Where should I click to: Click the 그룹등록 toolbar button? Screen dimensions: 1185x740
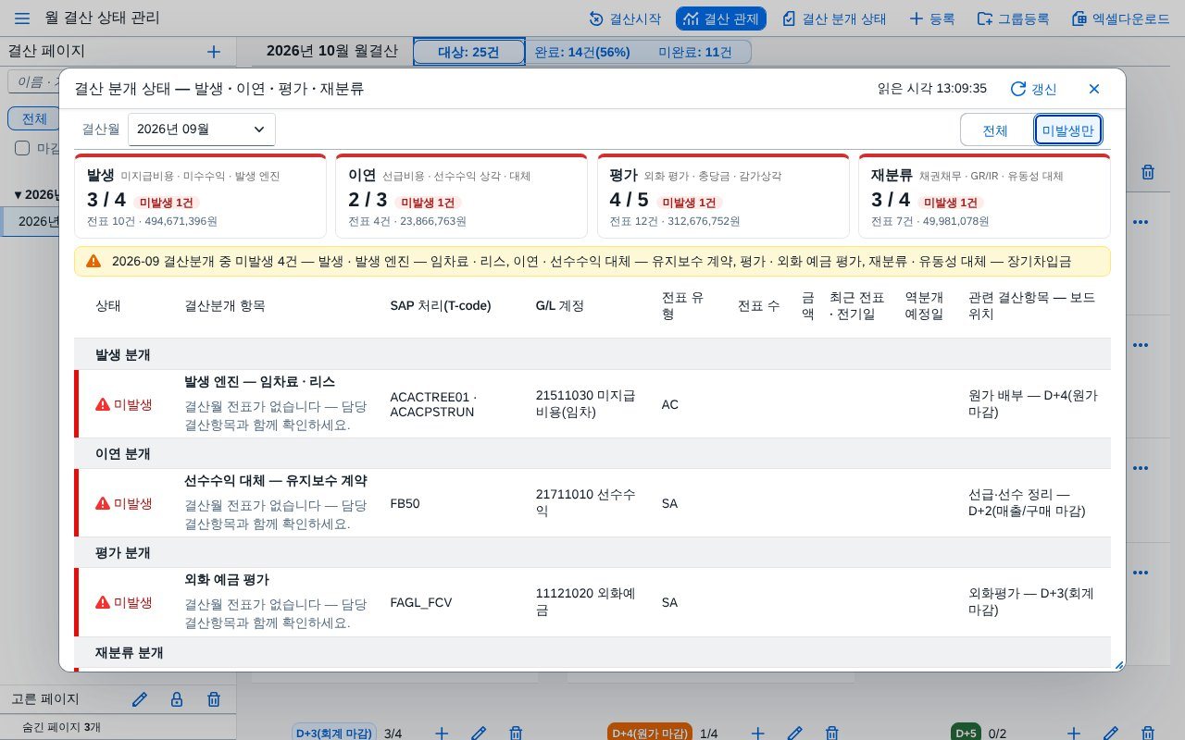pyautogui.click(x=1013, y=18)
